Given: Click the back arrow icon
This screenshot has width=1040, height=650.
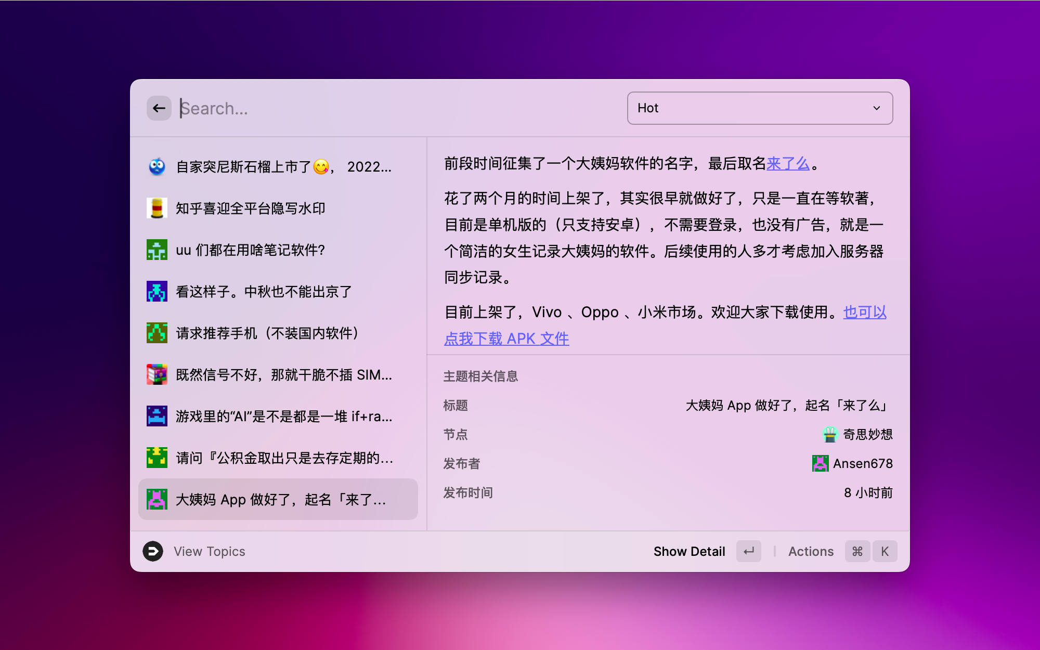Looking at the screenshot, I should [159, 108].
